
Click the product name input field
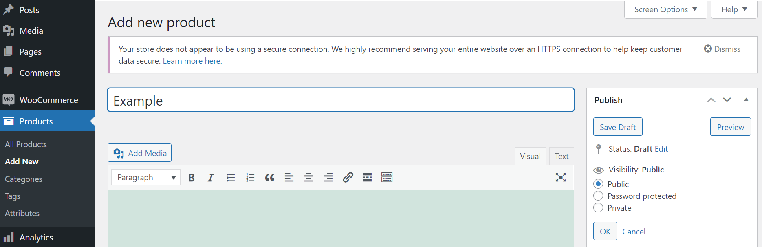click(341, 100)
